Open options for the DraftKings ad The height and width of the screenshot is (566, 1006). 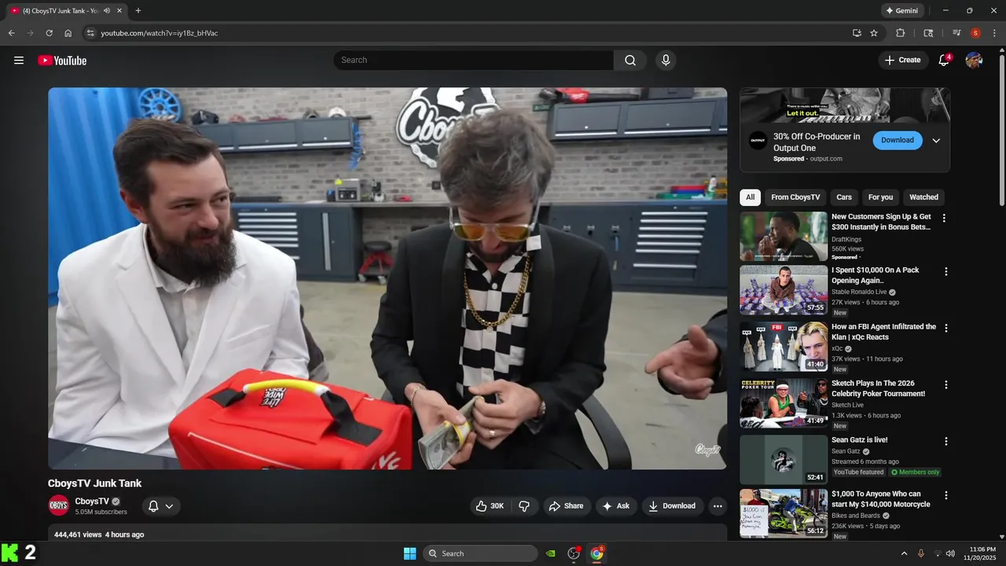coord(944,219)
